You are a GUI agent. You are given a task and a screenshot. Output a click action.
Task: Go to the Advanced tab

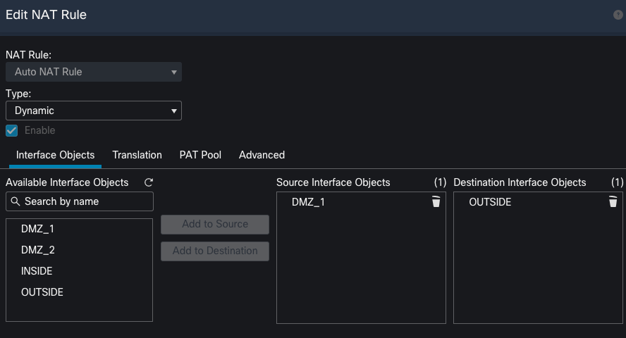pyautogui.click(x=262, y=155)
